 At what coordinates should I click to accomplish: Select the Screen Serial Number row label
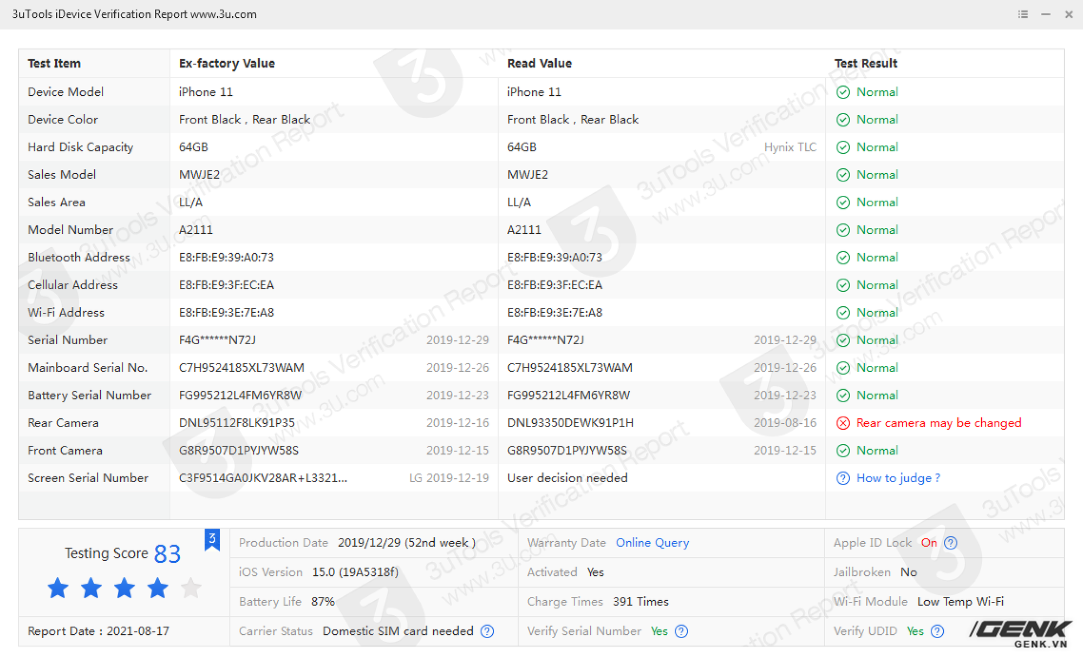click(88, 478)
